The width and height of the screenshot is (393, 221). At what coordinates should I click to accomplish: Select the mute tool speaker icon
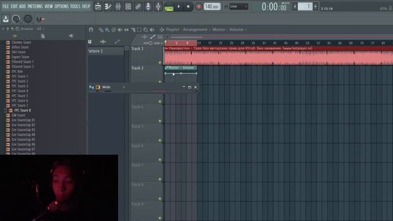pyautogui.click(x=120, y=30)
